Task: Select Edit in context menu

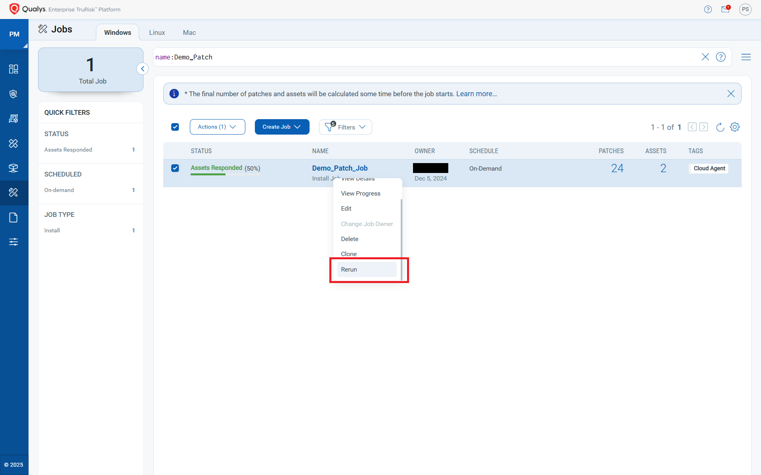Action: (x=367, y=209)
